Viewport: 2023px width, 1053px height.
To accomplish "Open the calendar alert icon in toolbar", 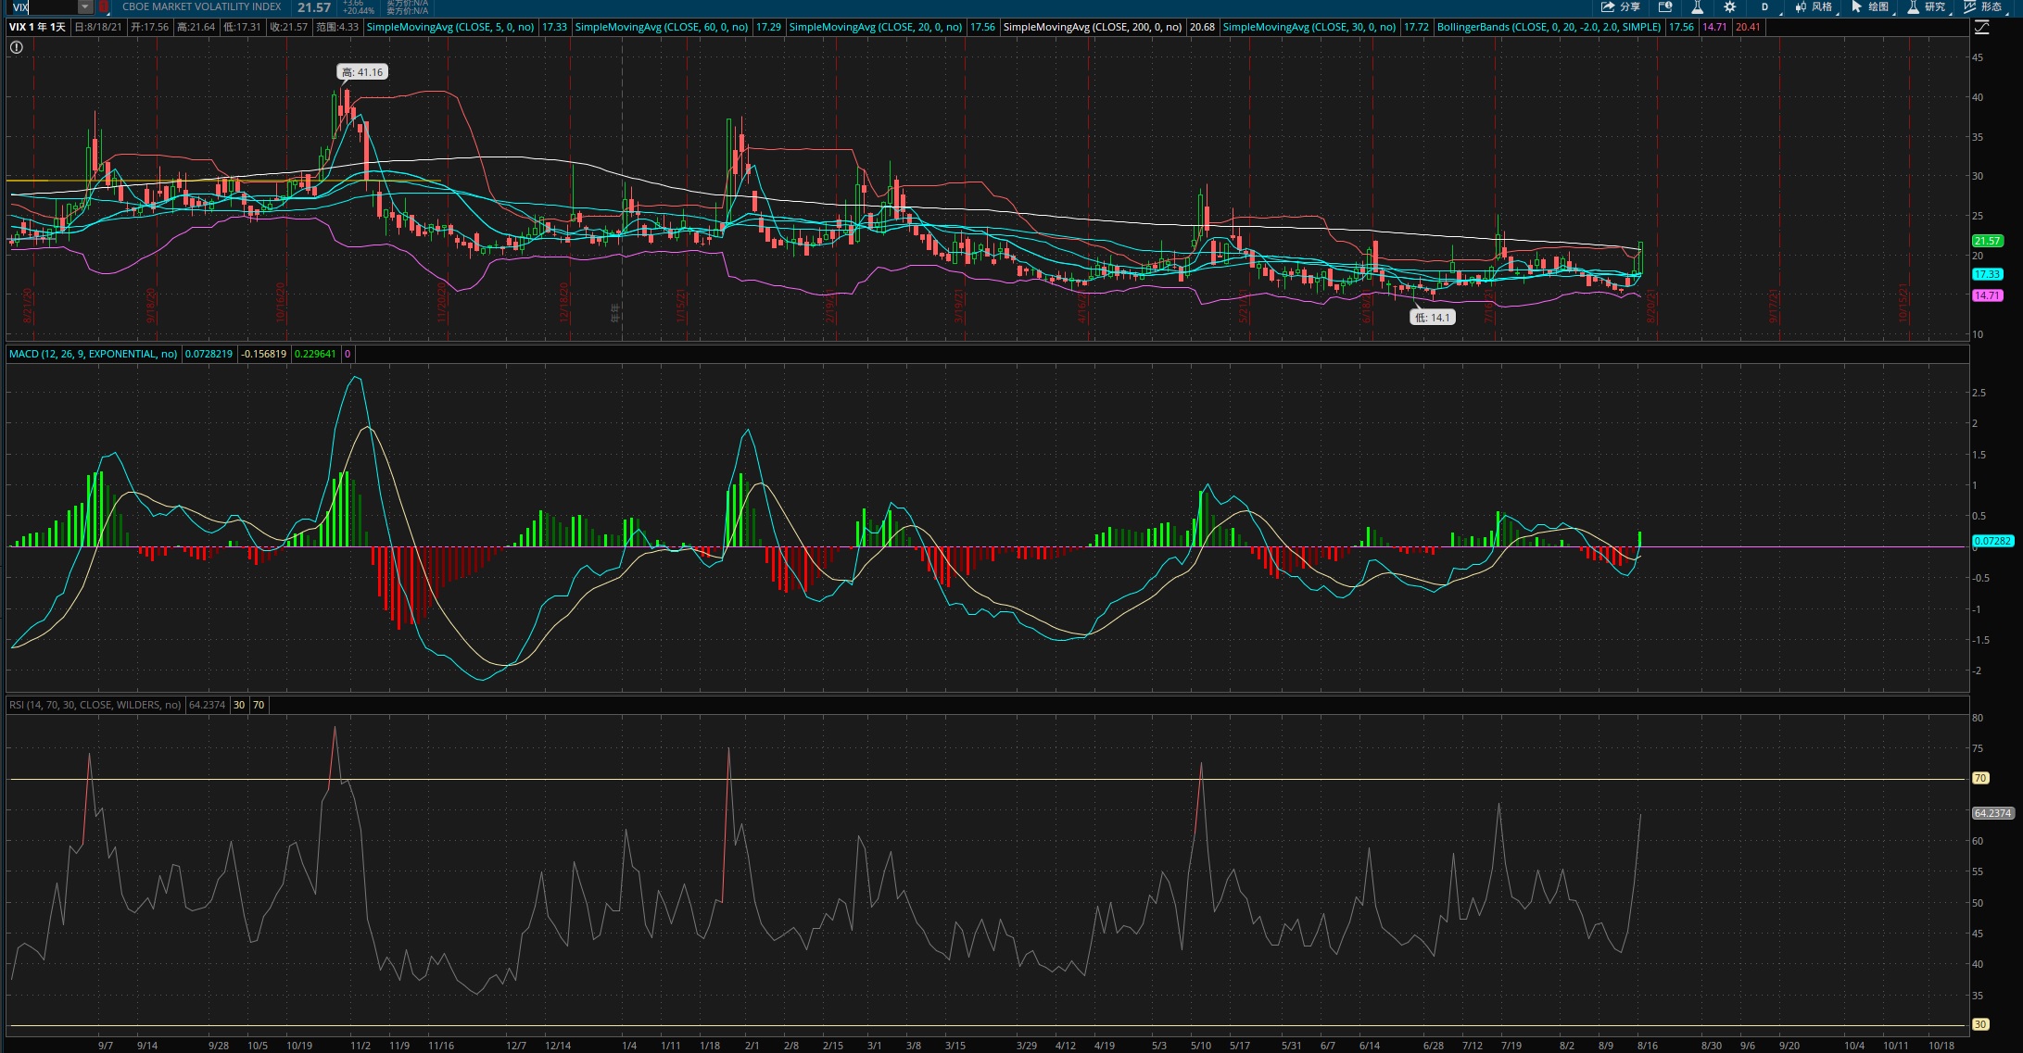I will point(1665,6).
